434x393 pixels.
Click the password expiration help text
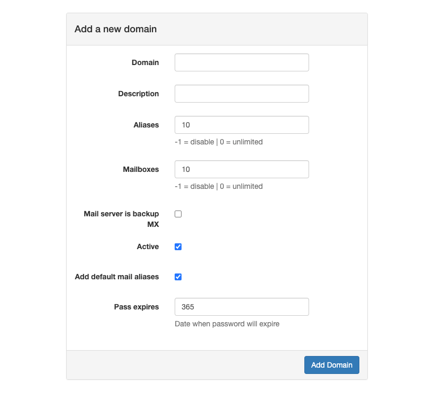(x=227, y=324)
